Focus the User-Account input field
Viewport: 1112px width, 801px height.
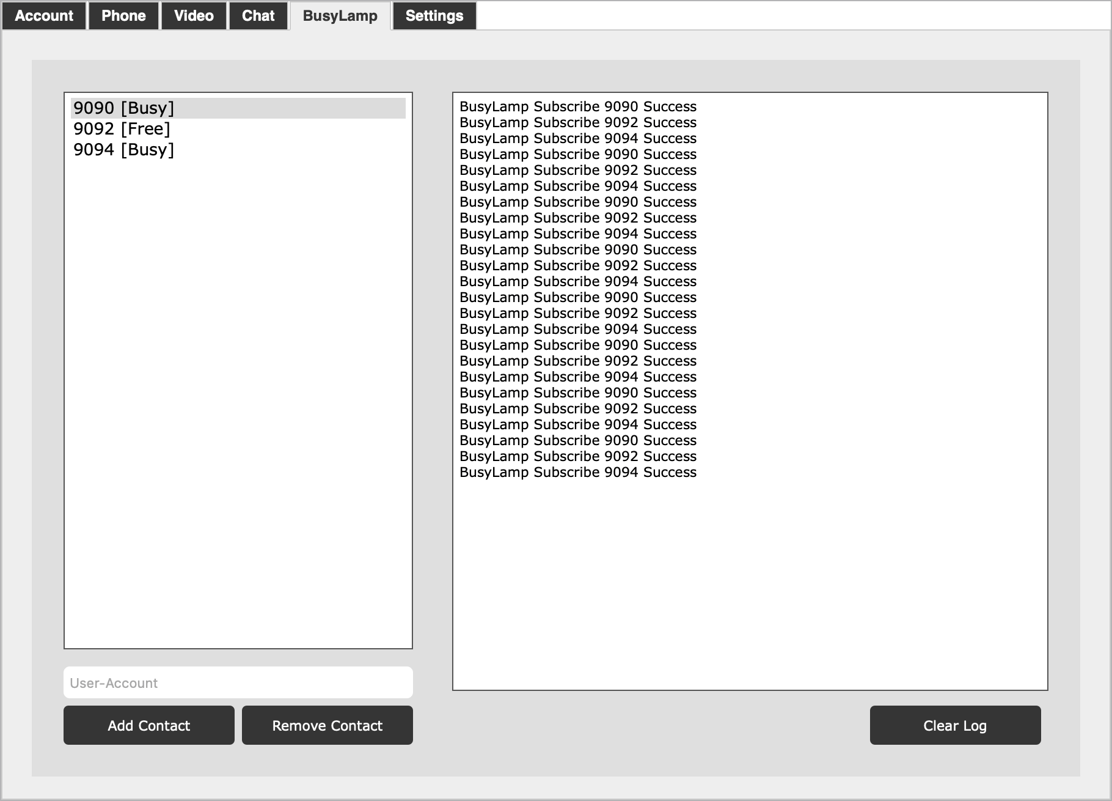pos(238,682)
